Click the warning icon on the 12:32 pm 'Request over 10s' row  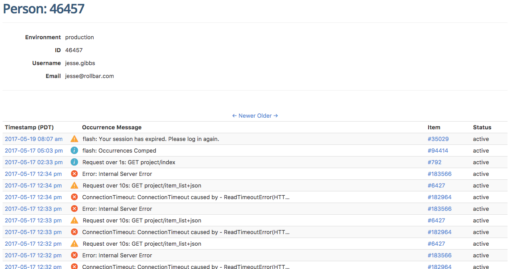pyautogui.click(x=74, y=243)
